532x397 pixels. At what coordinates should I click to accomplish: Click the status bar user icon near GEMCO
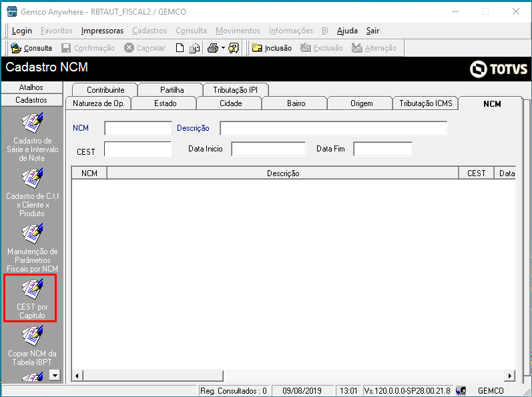[x=461, y=391]
